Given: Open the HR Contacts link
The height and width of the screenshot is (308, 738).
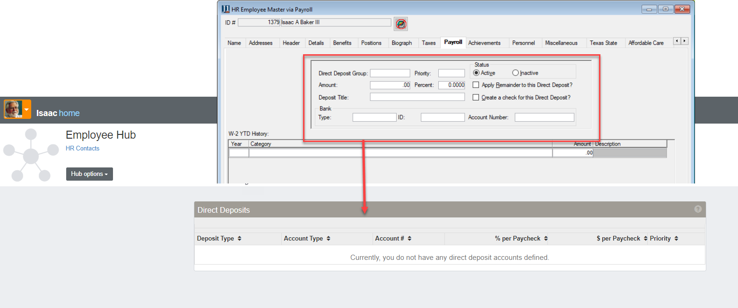Looking at the screenshot, I should click(82, 149).
